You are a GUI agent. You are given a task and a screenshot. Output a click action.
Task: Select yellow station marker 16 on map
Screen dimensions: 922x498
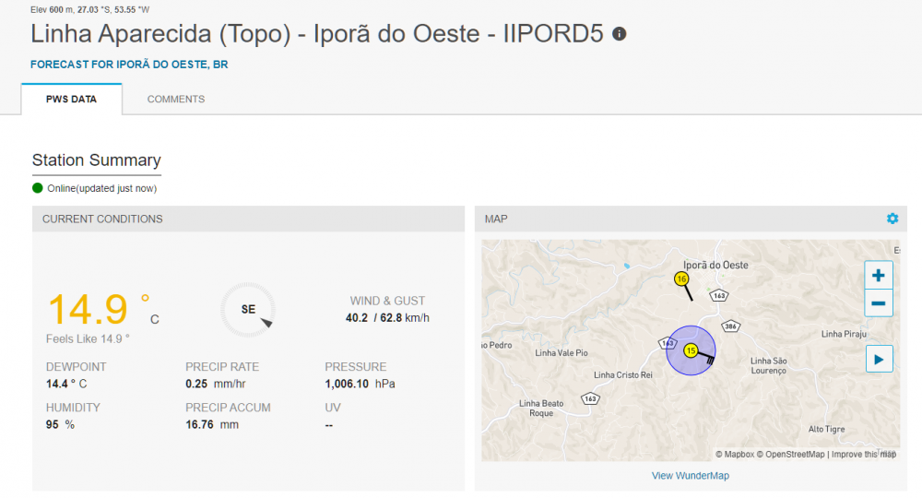pos(681,279)
